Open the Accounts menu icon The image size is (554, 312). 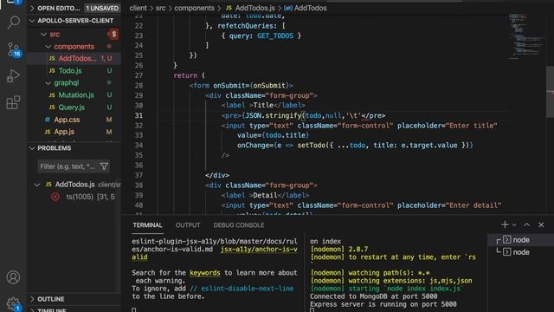pos(14,277)
